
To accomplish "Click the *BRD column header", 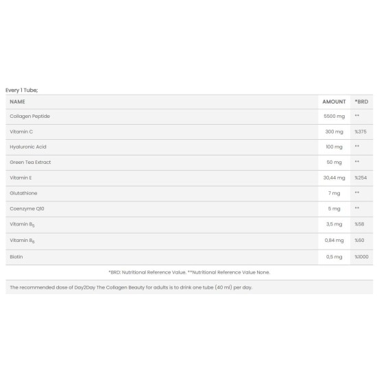I will point(361,101).
